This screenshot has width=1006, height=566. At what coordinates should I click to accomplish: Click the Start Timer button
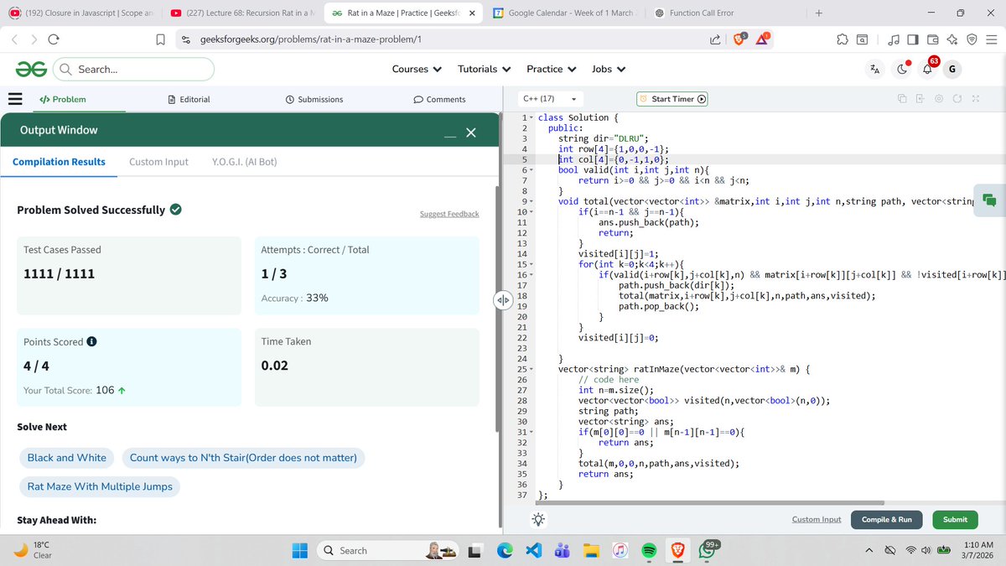pos(672,99)
